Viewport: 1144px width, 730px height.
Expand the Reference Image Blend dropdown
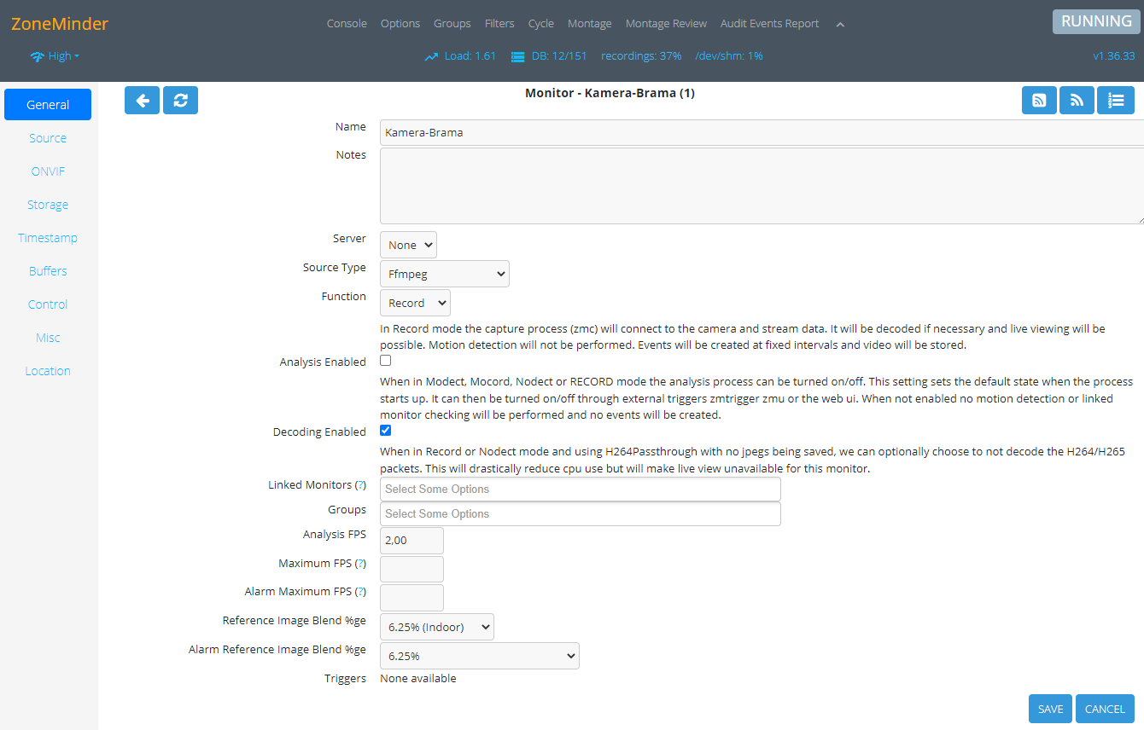436,627
